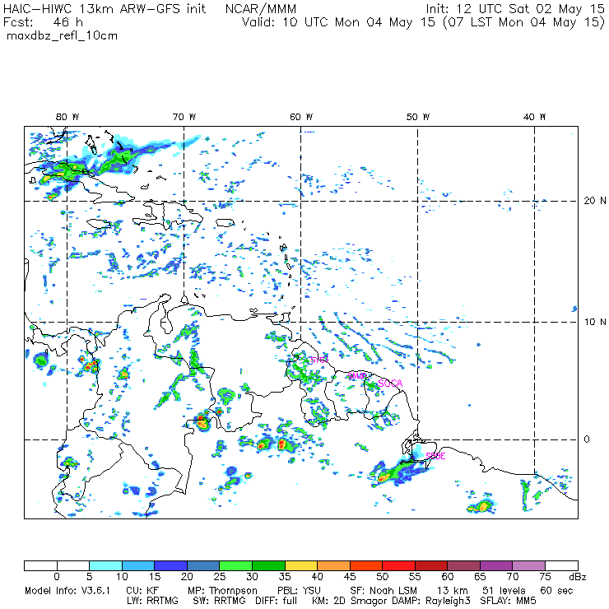Click the sky blue 10–15 dBZ colorbar segment

point(138,565)
